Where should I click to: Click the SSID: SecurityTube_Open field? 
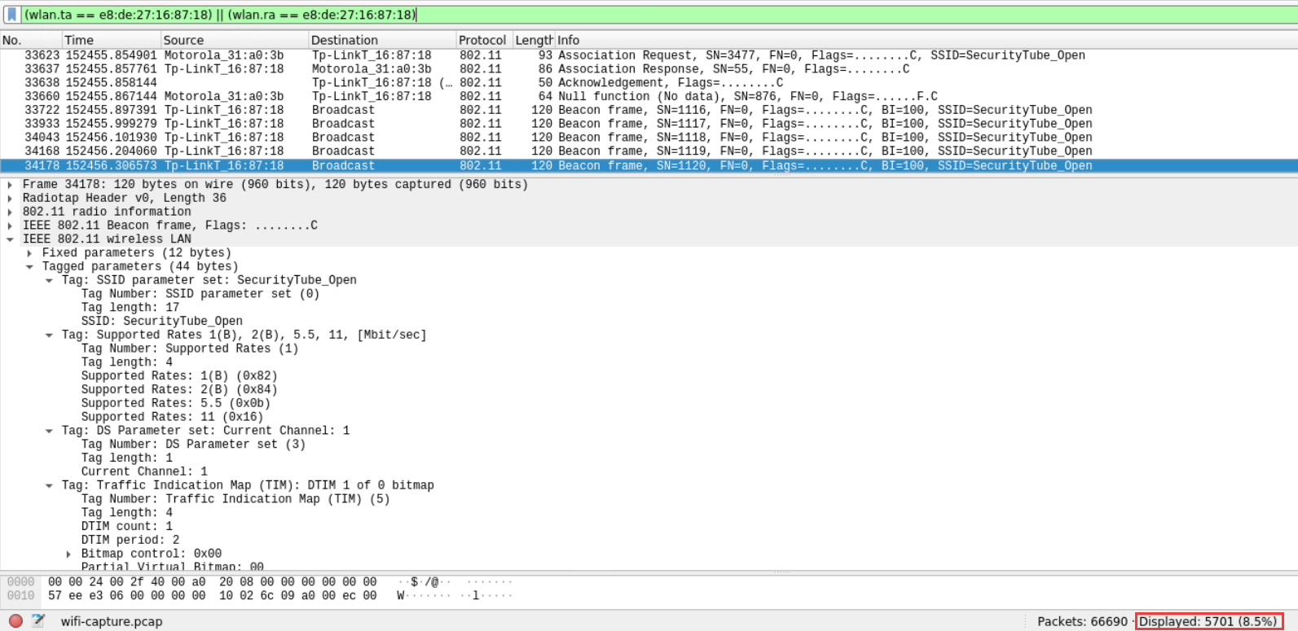click(x=161, y=322)
